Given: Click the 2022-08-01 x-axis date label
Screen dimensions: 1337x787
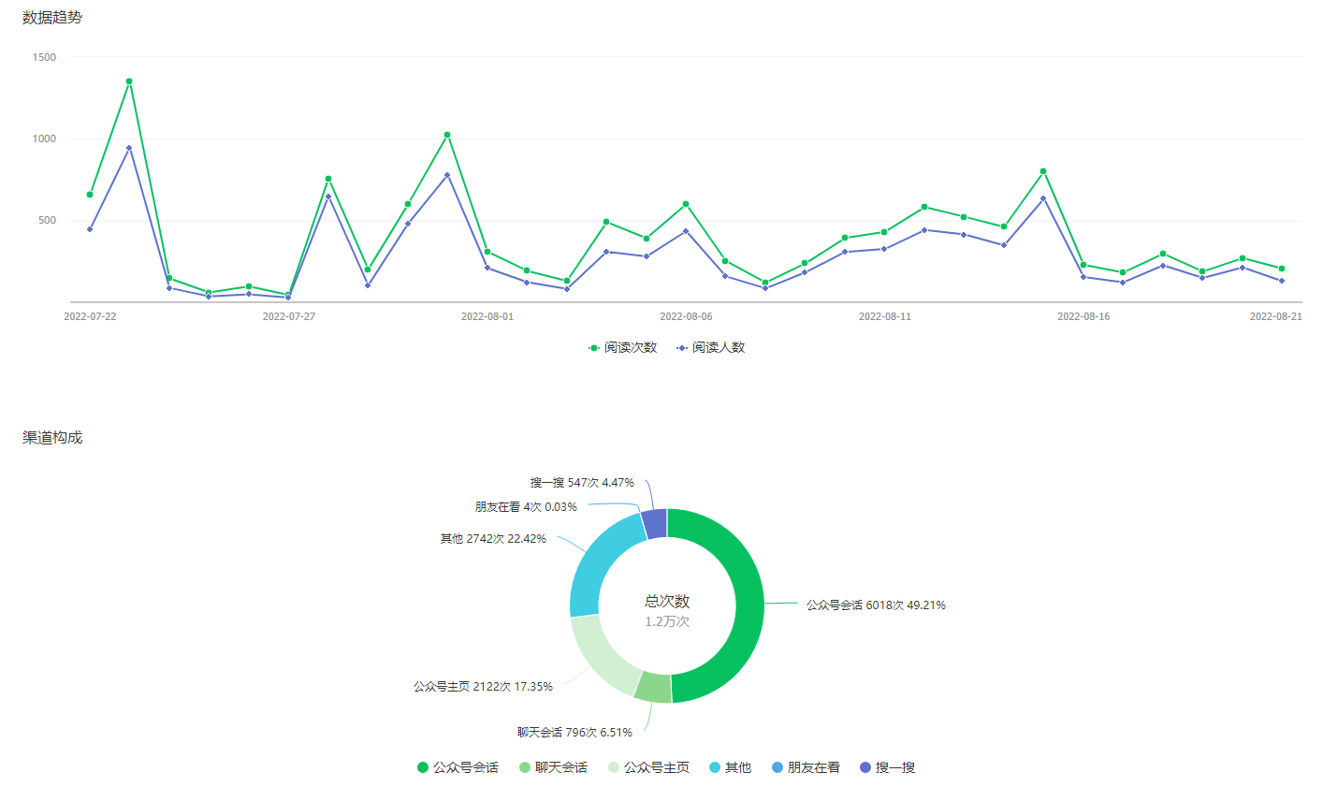Looking at the screenshot, I should pos(487,316).
